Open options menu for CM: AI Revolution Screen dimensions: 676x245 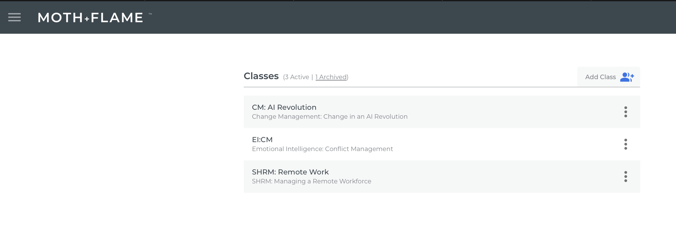(x=625, y=112)
